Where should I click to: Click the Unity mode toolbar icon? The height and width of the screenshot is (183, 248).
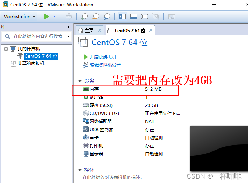156,17
